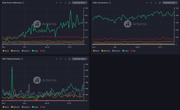Download the Daily Active Addresses chart data
180x110 pixels.
[65, 3]
